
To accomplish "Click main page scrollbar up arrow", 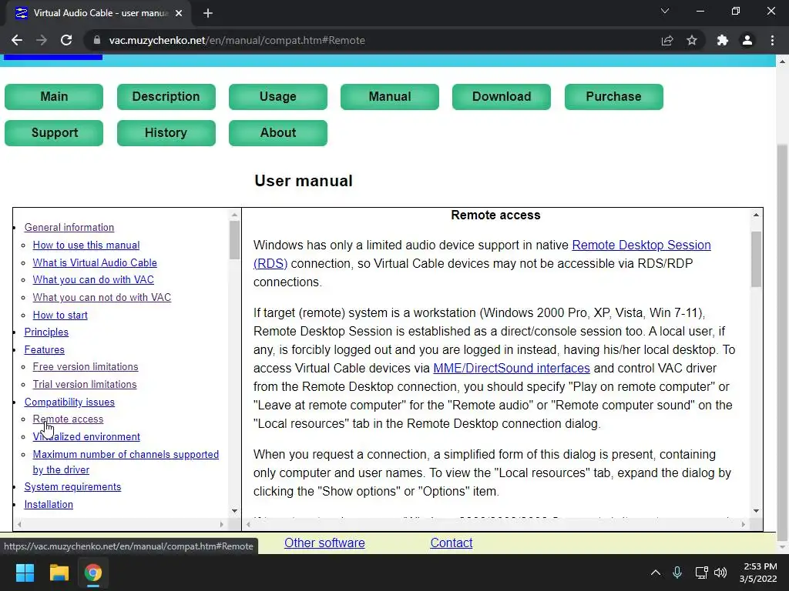I will coord(782,62).
